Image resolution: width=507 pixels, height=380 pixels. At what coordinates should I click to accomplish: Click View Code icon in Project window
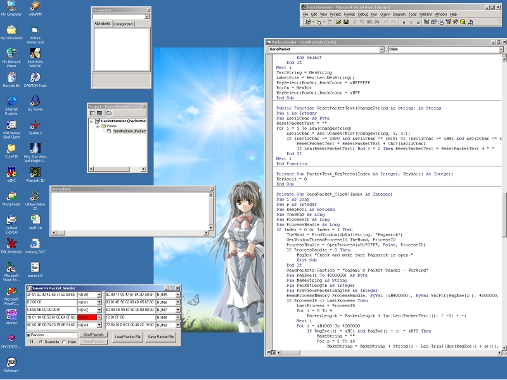[93, 113]
